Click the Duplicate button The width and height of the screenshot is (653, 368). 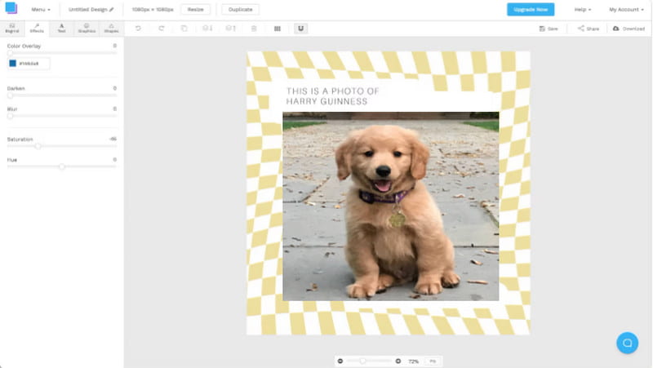click(x=240, y=9)
